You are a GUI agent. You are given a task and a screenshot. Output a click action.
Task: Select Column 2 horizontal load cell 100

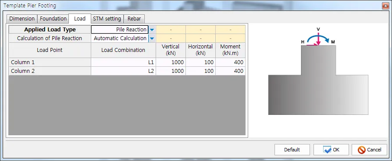click(200, 71)
